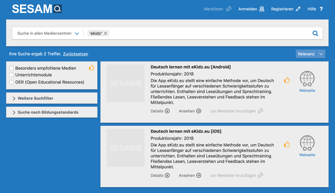Click the magnifying glass search icon
Viewport: 335px width, 193px height.
click(315, 33)
